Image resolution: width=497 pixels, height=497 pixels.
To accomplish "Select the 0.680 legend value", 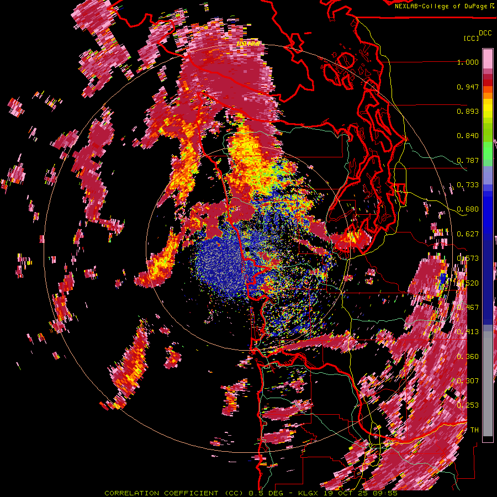I will tap(468, 209).
